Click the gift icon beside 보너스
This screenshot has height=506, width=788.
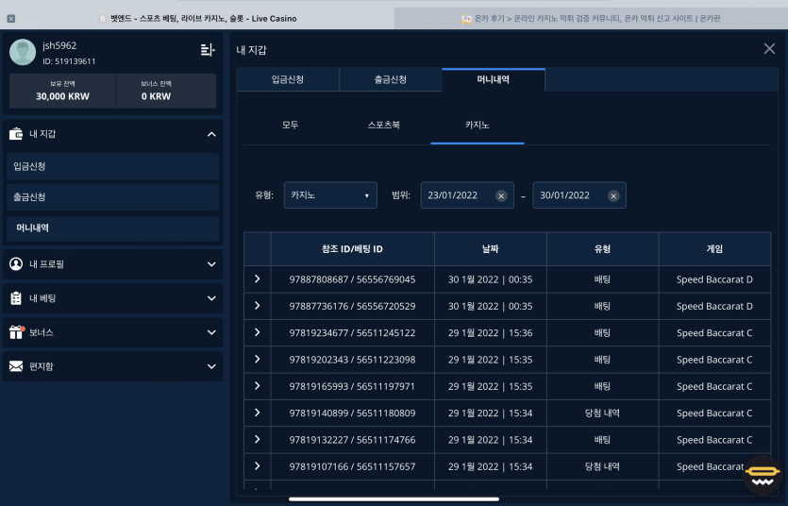16,332
